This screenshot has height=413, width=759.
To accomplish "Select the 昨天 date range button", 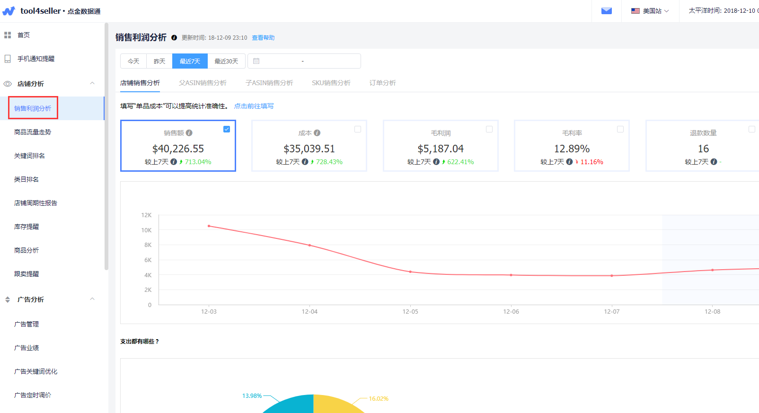I will [159, 61].
